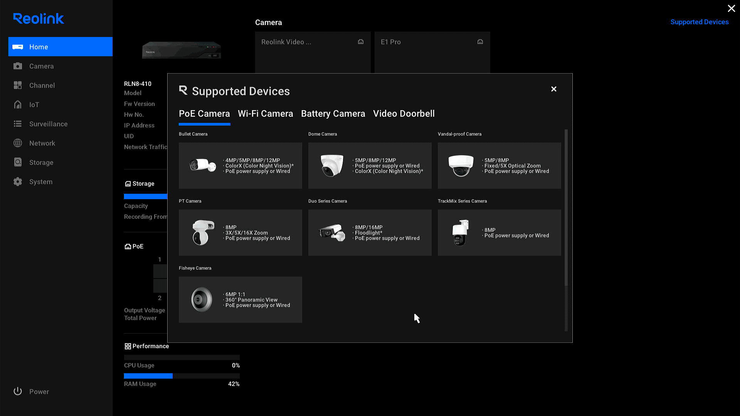740x416 pixels.
Task: Switch to the Video Doorbell tab
Action: tap(404, 114)
